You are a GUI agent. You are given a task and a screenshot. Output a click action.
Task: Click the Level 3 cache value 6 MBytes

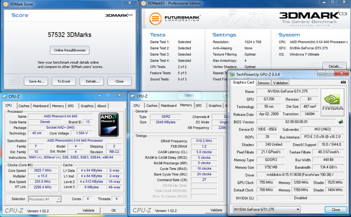click(91, 187)
